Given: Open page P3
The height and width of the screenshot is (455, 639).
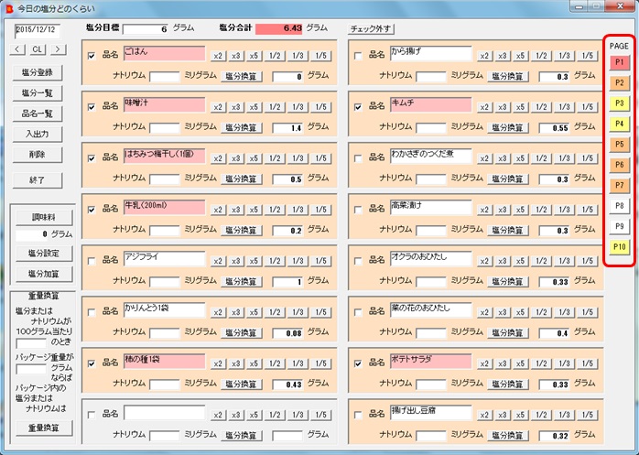Looking at the screenshot, I should [x=620, y=103].
